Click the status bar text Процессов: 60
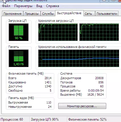Screen dimensions: 121x122 pyautogui.click(x=12, y=119)
